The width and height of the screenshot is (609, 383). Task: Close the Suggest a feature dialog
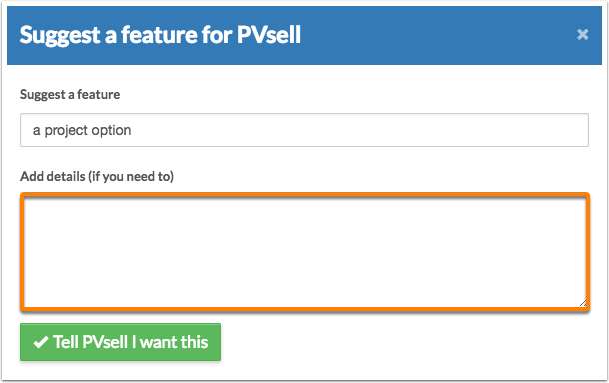point(582,35)
